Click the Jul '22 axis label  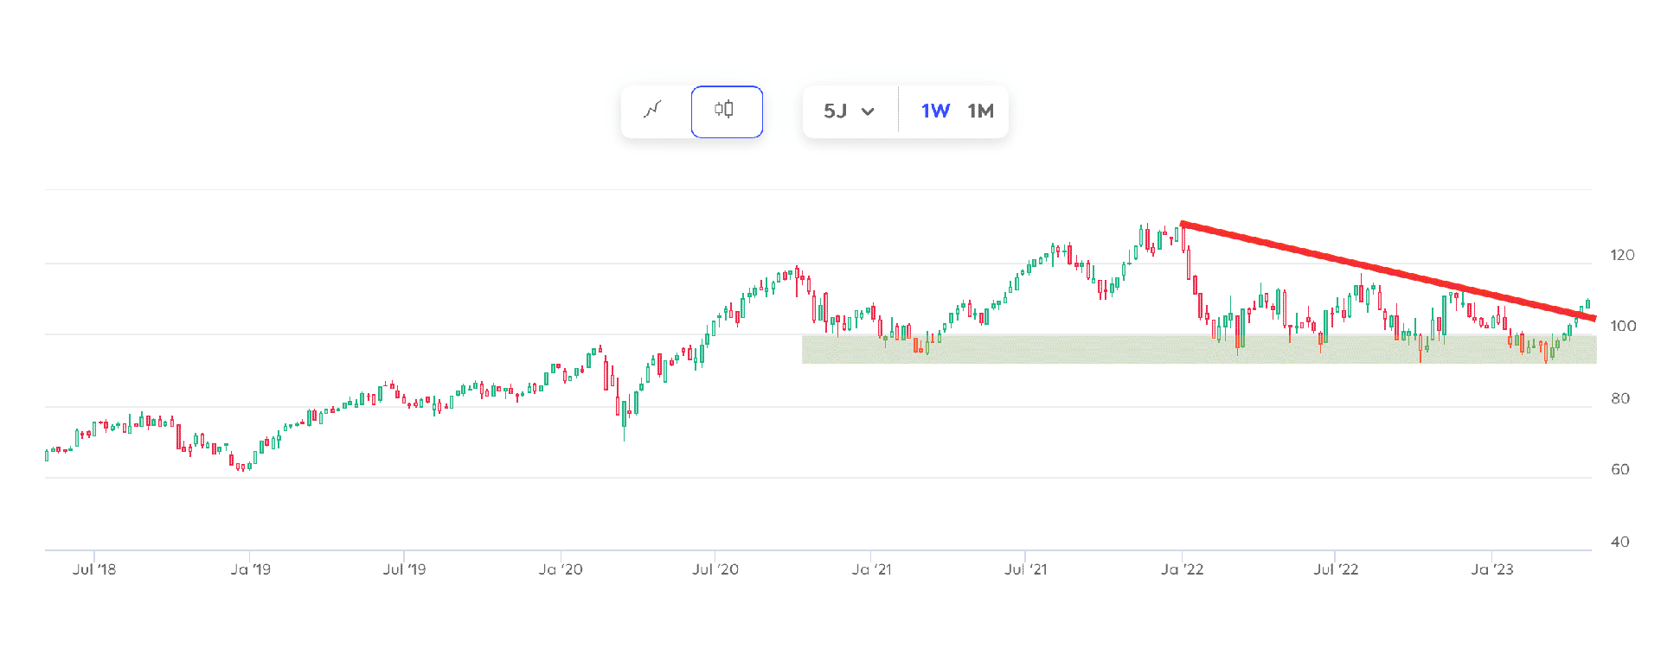click(1336, 569)
